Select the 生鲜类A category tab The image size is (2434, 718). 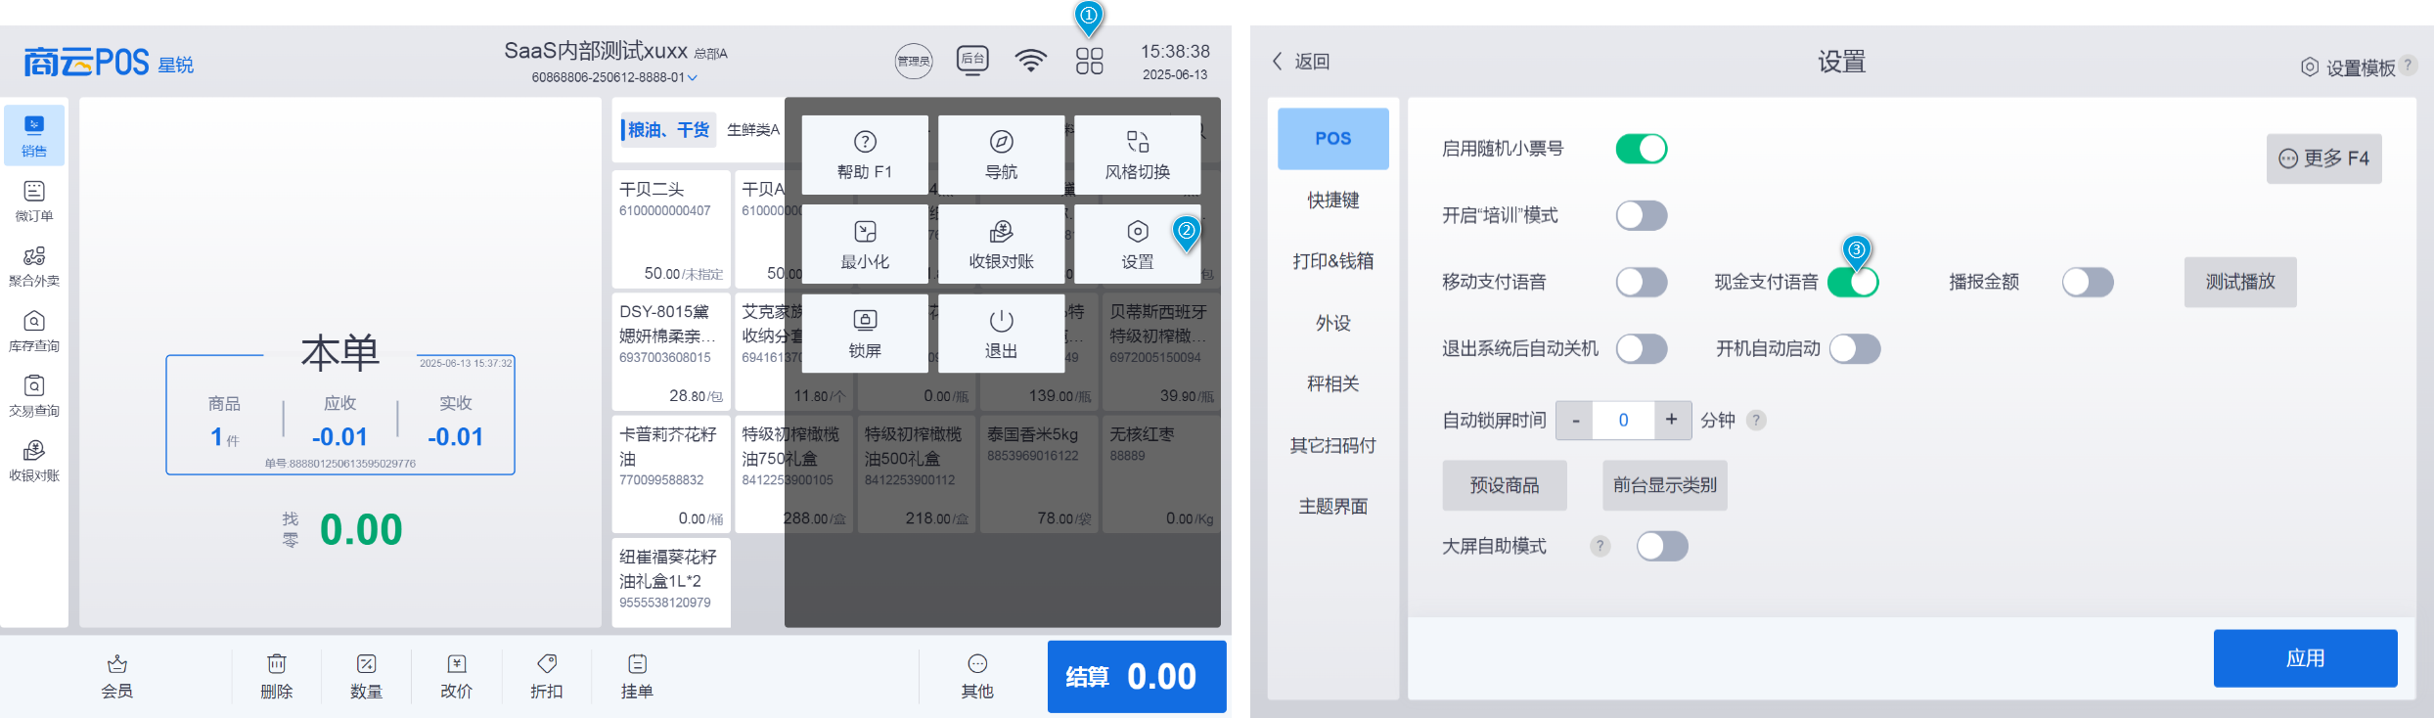[x=752, y=129]
